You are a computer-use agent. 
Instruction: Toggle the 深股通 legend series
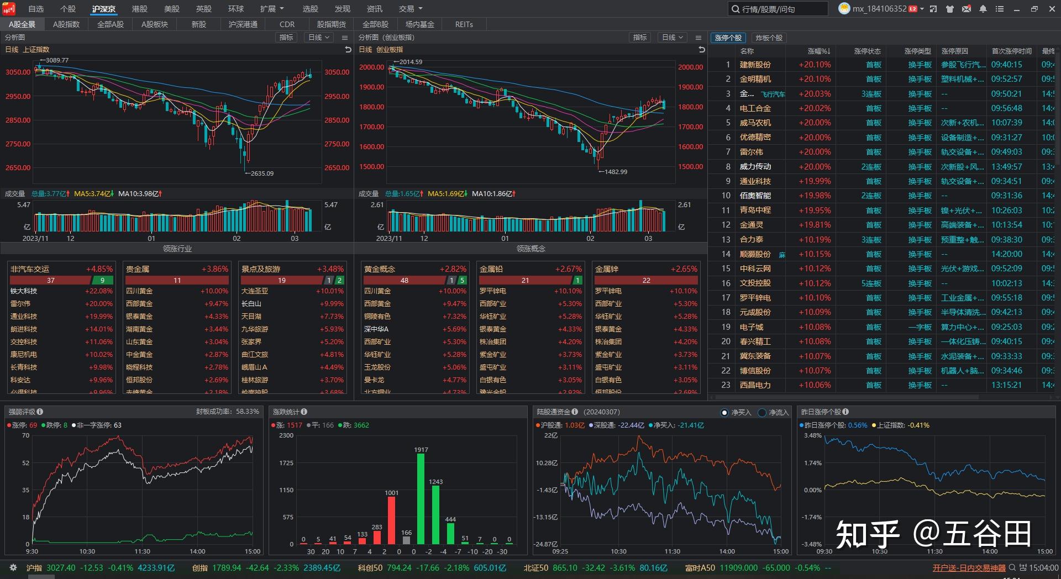(x=617, y=425)
